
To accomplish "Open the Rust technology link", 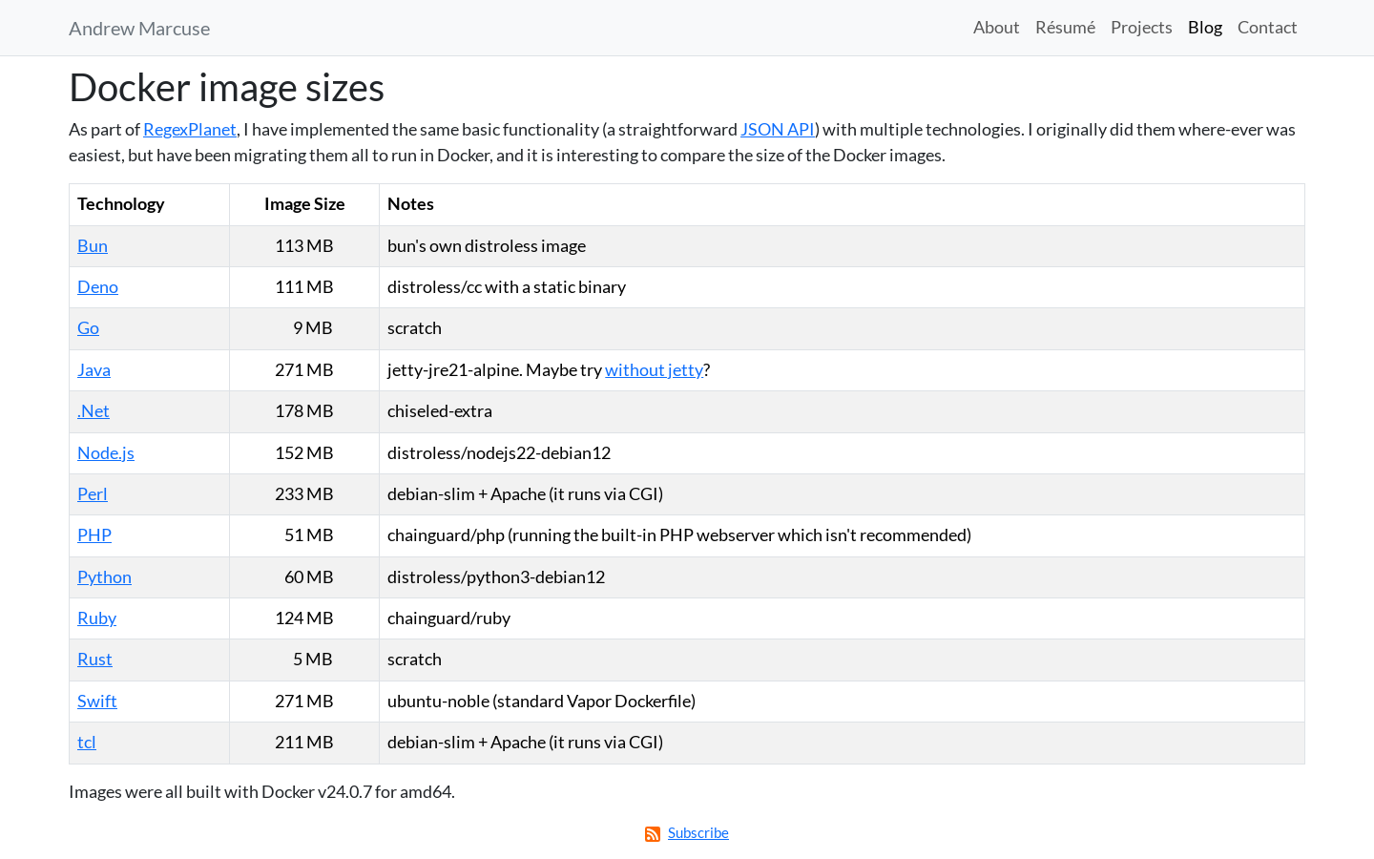I will [94, 660].
